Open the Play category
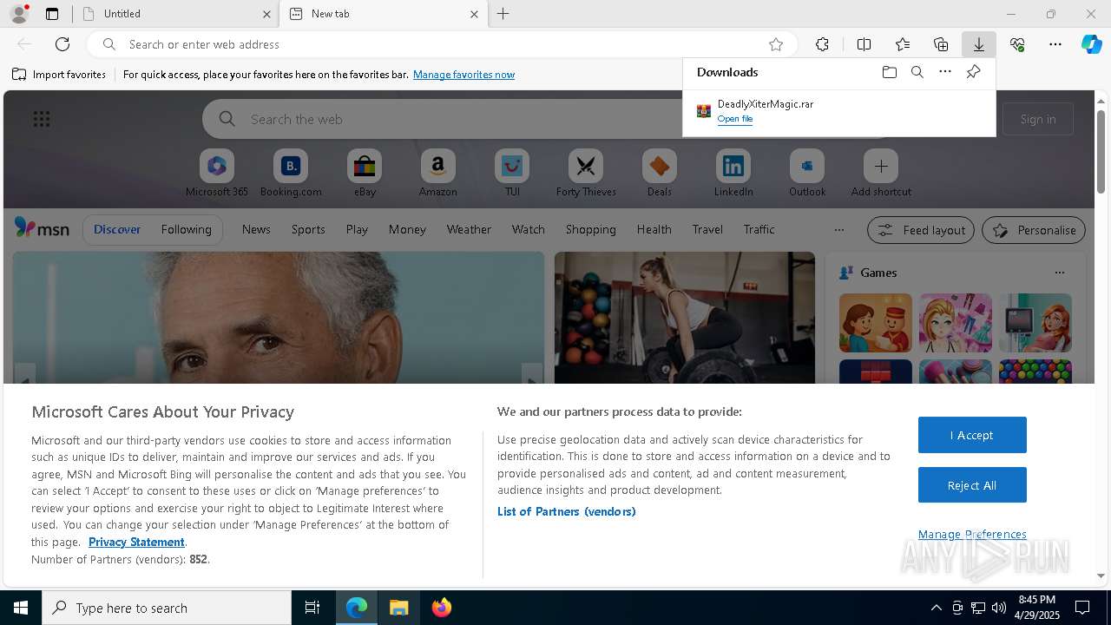This screenshot has height=625, width=1111. [x=357, y=229]
